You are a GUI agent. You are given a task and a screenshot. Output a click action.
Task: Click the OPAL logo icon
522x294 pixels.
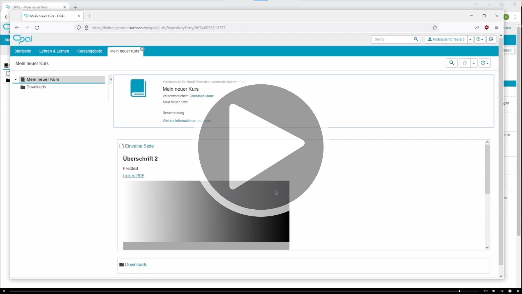click(x=23, y=39)
